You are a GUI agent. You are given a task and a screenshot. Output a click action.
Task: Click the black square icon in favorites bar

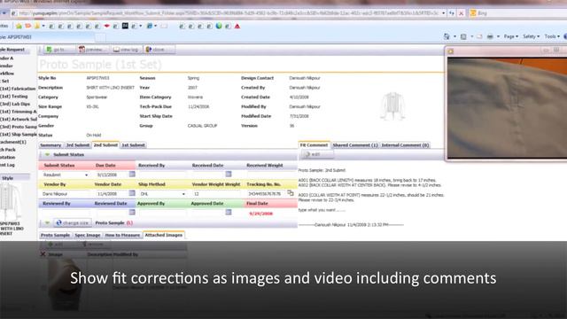pyautogui.click(x=125, y=26)
